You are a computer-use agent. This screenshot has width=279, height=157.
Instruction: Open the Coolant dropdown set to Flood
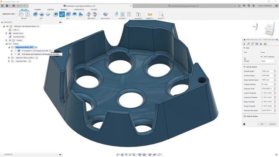pyautogui.click(x=268, y=61)
